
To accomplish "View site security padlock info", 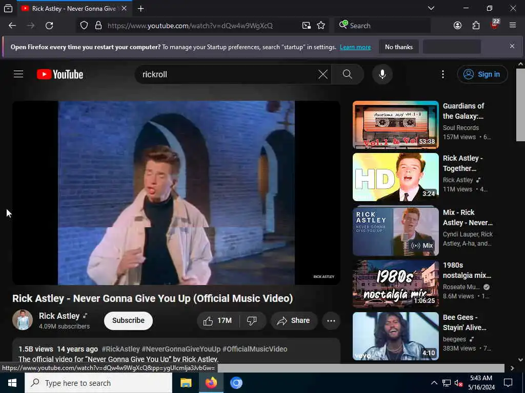I will pos(98,26).
